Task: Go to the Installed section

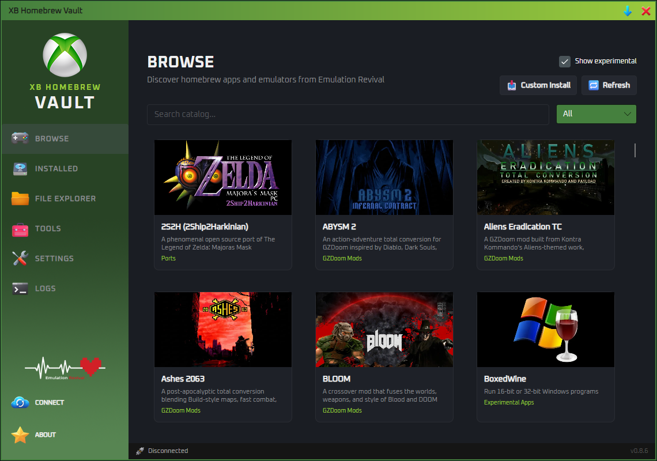Action: click(65, 168)
